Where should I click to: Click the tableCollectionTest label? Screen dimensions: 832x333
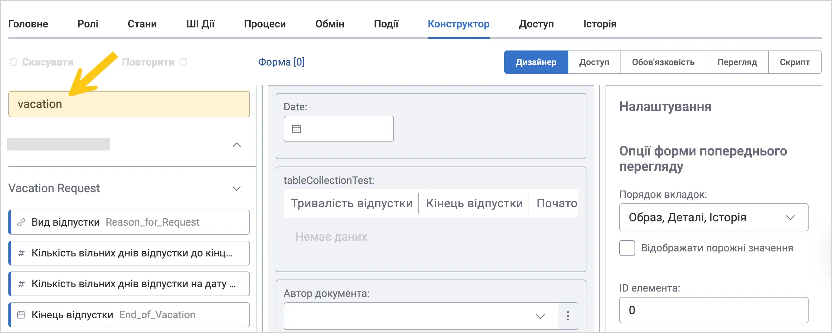pyautogui.click(x=329, y=180)
